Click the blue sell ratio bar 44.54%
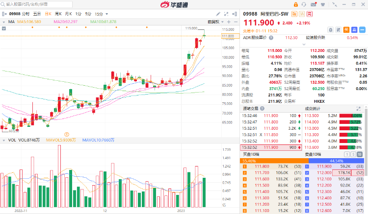The image size is (368, 214). pos(336,161)
